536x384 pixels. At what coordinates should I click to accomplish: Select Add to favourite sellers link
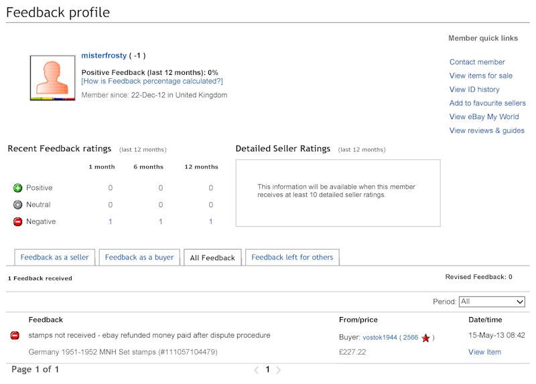[x=488, y=103]
